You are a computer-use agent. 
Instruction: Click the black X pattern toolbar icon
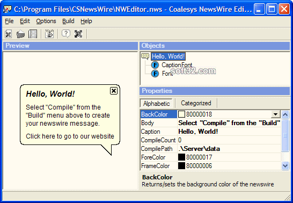point(78,34)
